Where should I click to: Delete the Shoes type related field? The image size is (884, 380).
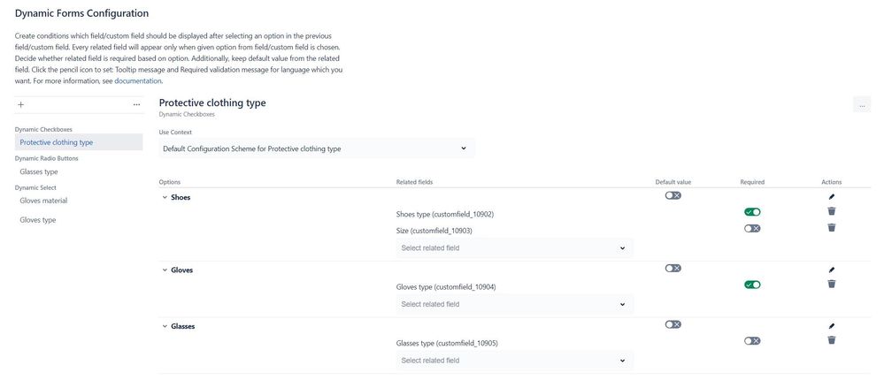coord(831,212)
